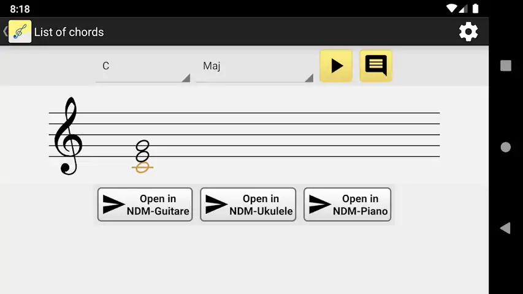Image resolution: width=523 pixels, height=294 pixels.
Task: Tap the top note of the chord
Action: tap(142, 146)
